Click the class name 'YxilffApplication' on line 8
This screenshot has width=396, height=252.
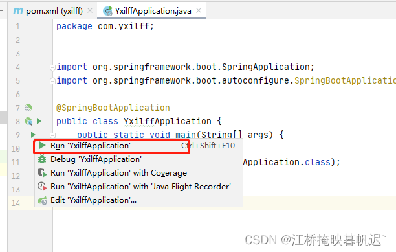click(x=167, y=122)
